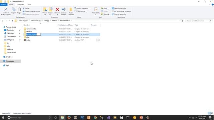Open Acceso rápido in navigation pane

point(11,27)
